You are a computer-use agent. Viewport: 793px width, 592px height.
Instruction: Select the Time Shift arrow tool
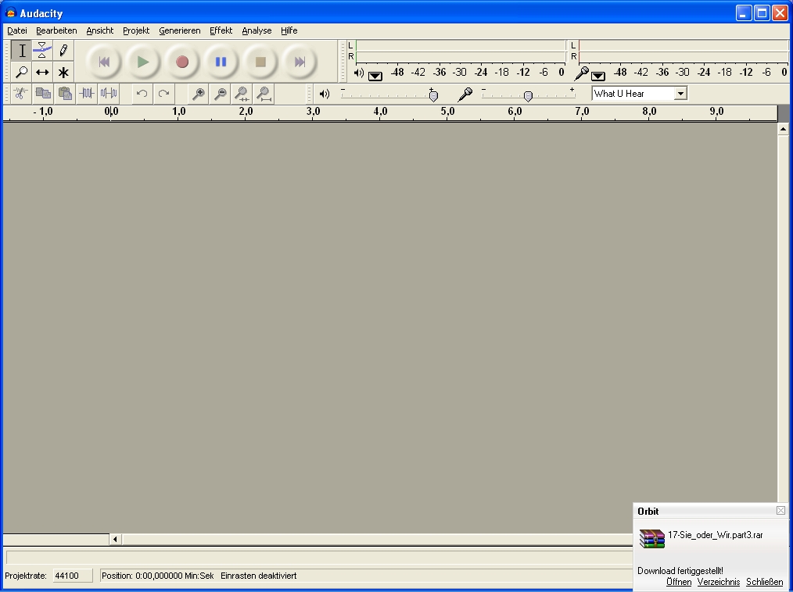point(42,72)
